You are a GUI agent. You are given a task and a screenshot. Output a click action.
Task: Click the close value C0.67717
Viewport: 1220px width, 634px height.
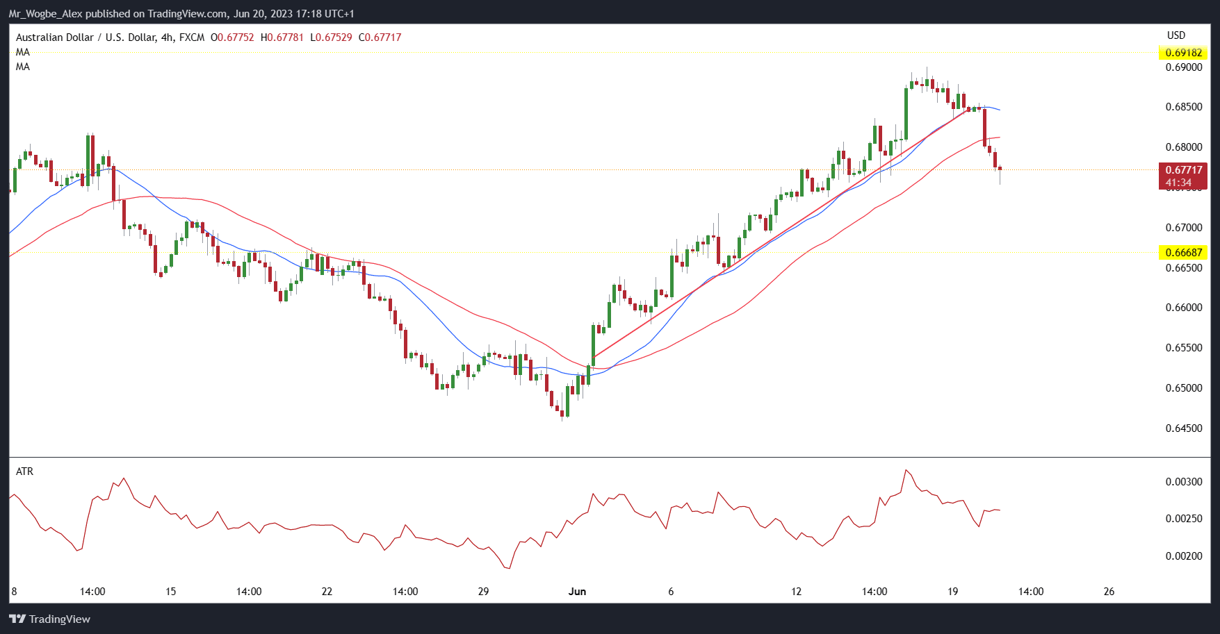tap(380, 37)
